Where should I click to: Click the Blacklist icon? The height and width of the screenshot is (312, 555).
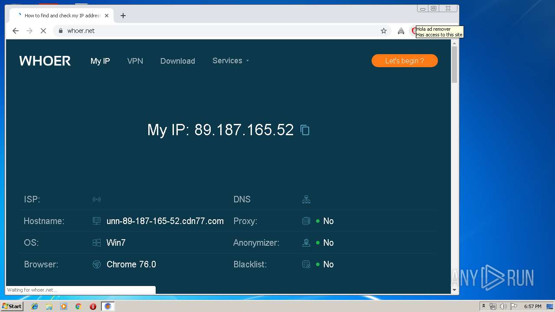[x=306, y=264]
